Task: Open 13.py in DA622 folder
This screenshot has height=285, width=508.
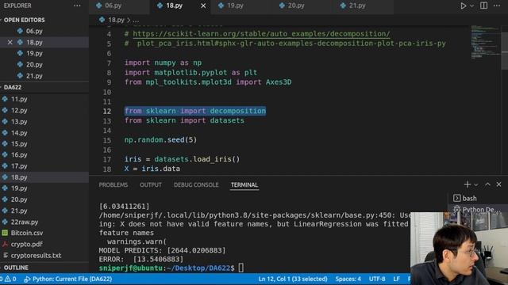Action: click(x=19, y=122)
